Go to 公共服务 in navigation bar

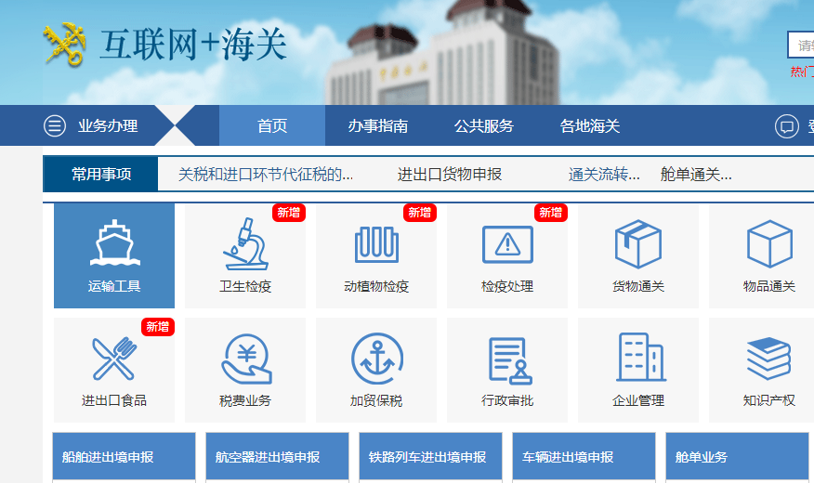[x=483, y=126]
